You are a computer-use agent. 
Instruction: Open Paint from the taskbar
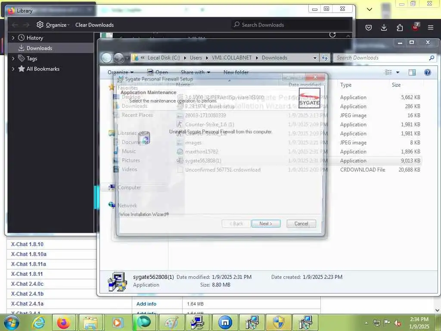[x=171, y=322]
